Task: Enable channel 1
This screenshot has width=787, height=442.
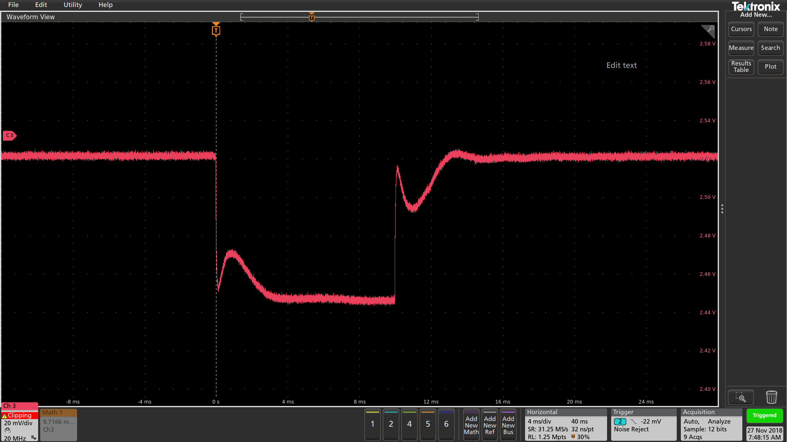Action: point(373,424)
